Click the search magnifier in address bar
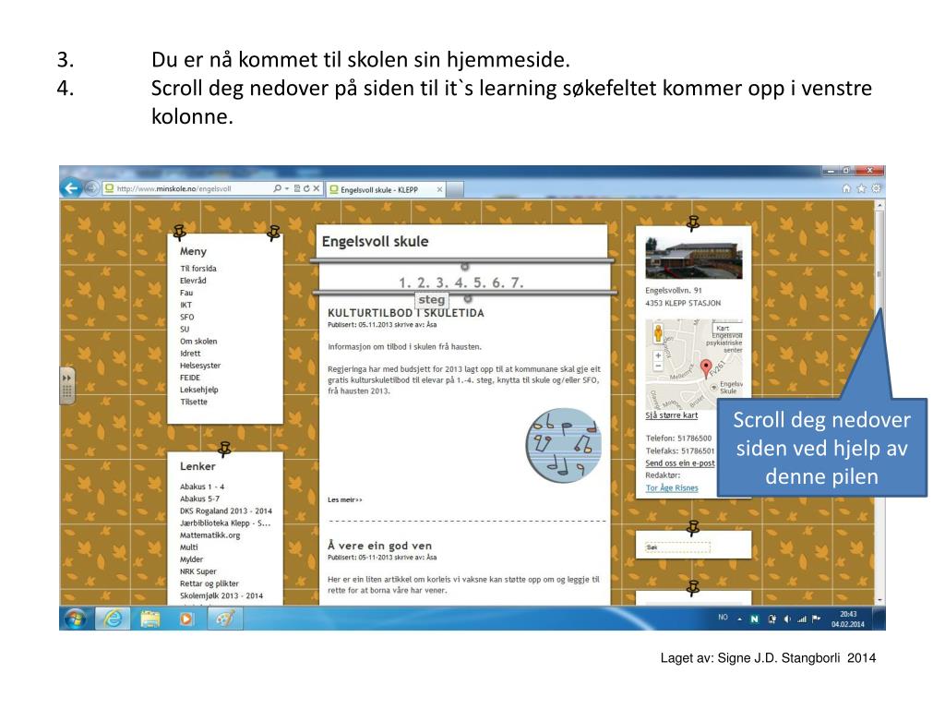The width and height of the screenshot is (945, 709). coord(277,188)
